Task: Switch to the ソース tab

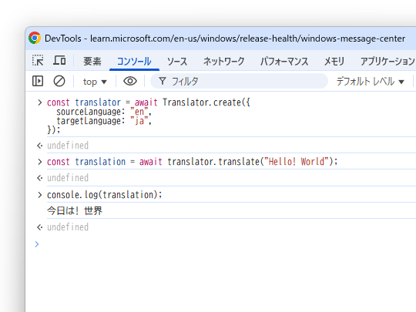Action: click(x=177, y=62)
